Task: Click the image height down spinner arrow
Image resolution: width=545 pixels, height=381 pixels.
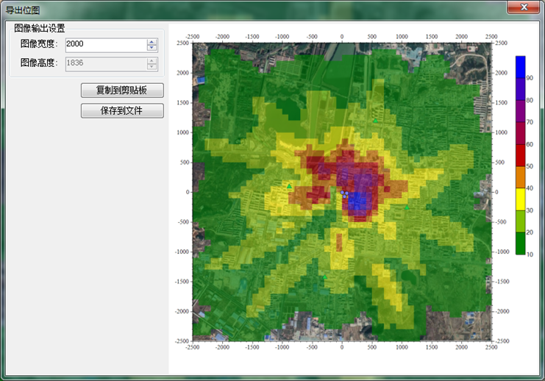Action: click(152, 67)
